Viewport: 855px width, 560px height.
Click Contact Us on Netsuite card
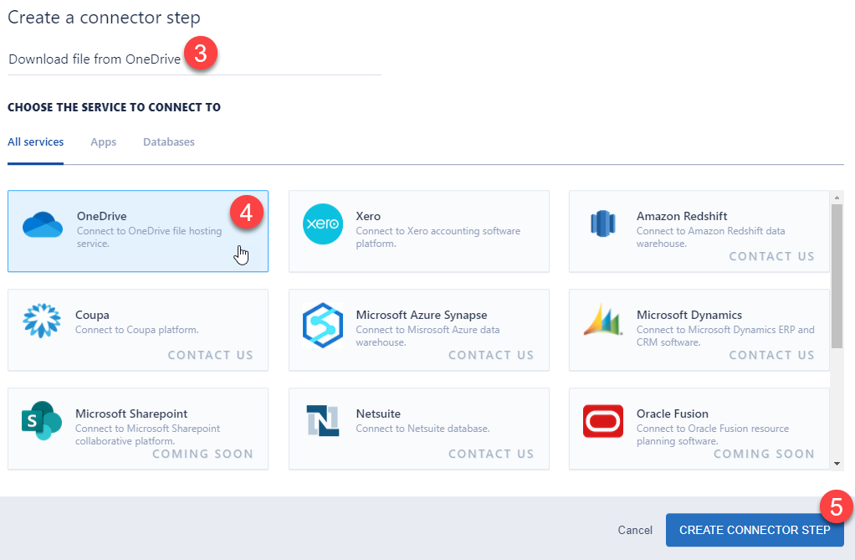click(491, 455)
